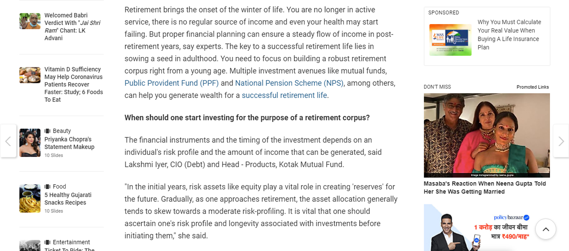Screen dimensions: 569x251
Task: Open the Promoted Links label
Action: click(532, 87)
